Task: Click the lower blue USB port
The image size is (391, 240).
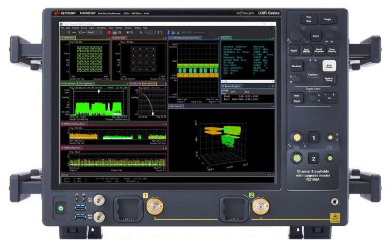Action: click(x=80, y=217)
